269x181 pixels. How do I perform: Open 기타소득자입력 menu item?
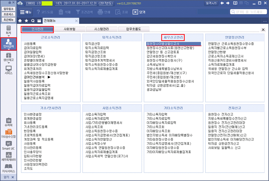click(x=157, y=114)
